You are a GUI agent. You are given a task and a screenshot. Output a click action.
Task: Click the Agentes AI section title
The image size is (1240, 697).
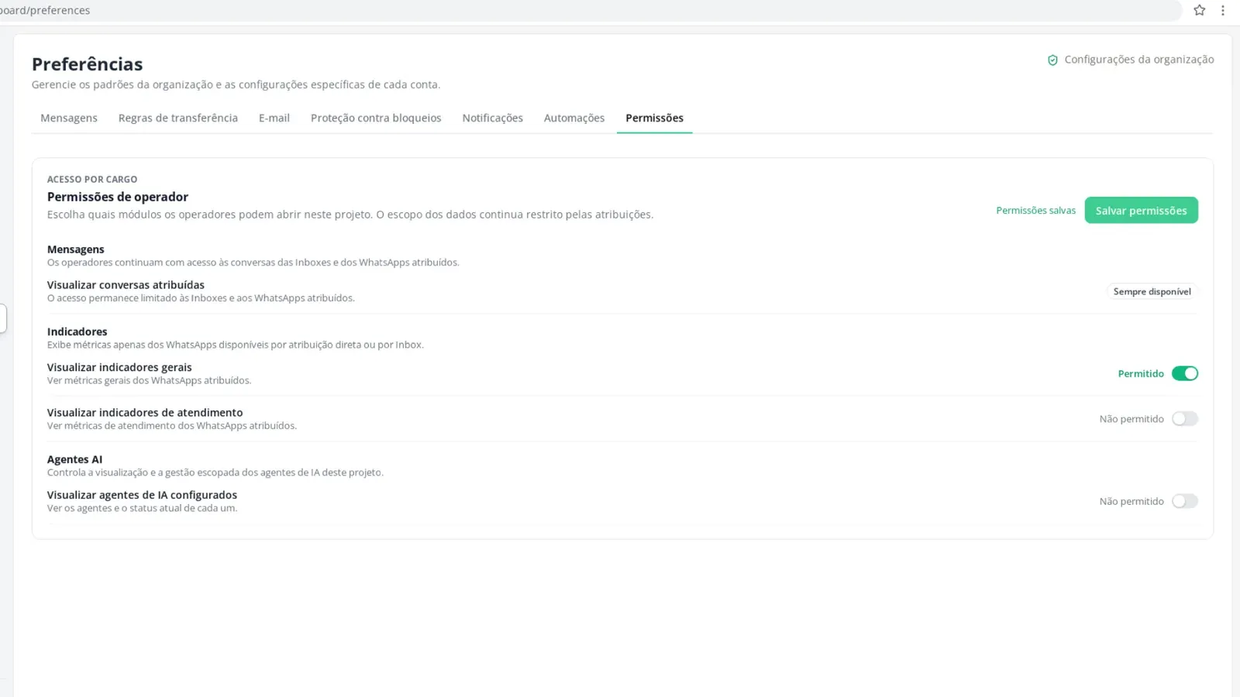(74, 459)
